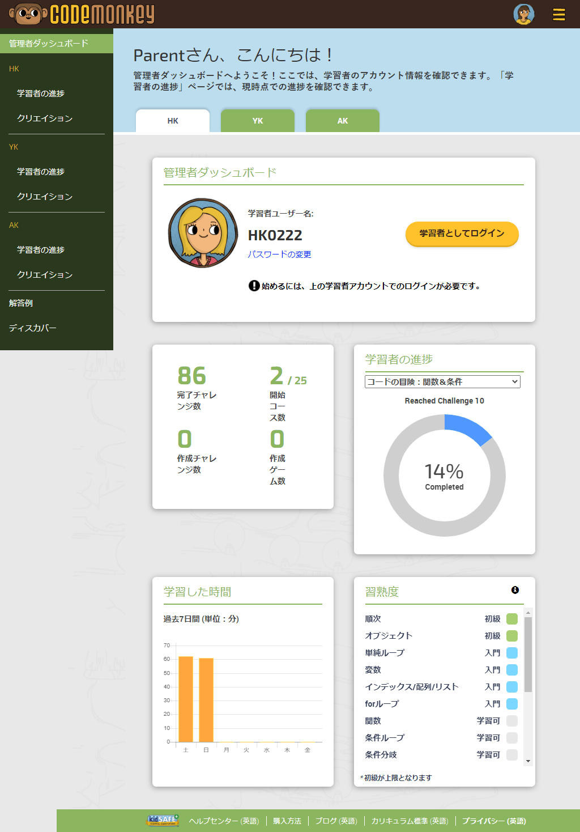
Task: Click the CodeMonkey logo
Action: (82, 14)
